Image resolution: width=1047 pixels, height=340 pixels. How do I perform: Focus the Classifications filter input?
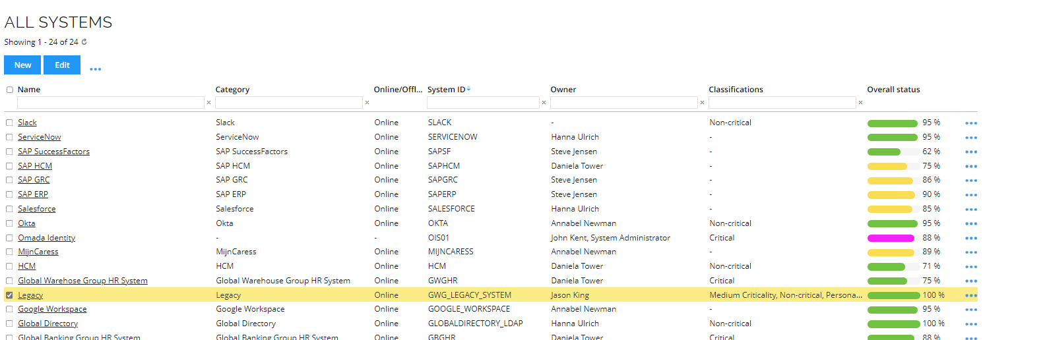(782, 103)
